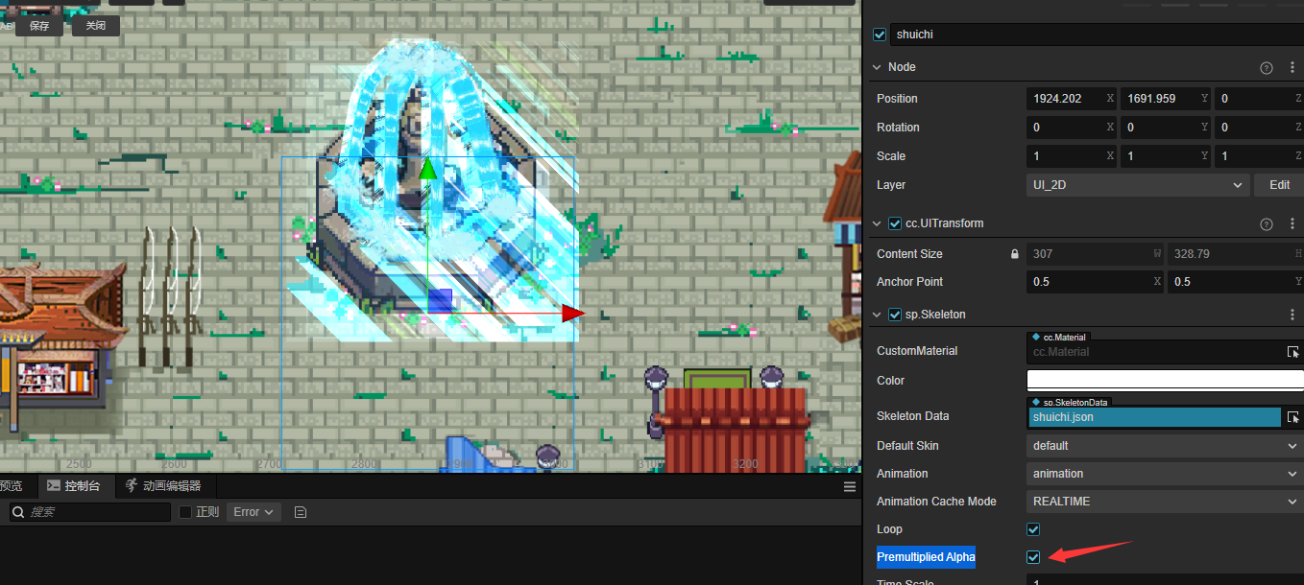Open the Layer UI_2D dropdown

[x=1137, y=185]
